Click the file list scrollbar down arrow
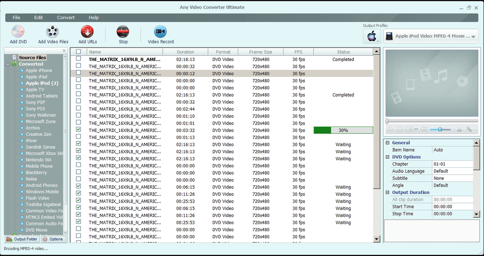This screenshot has width=484, height=256. [x=377, y=239]
